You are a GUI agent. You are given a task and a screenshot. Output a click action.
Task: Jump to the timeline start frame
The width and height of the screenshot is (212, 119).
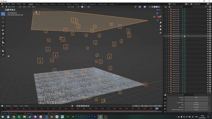(77, 106)
